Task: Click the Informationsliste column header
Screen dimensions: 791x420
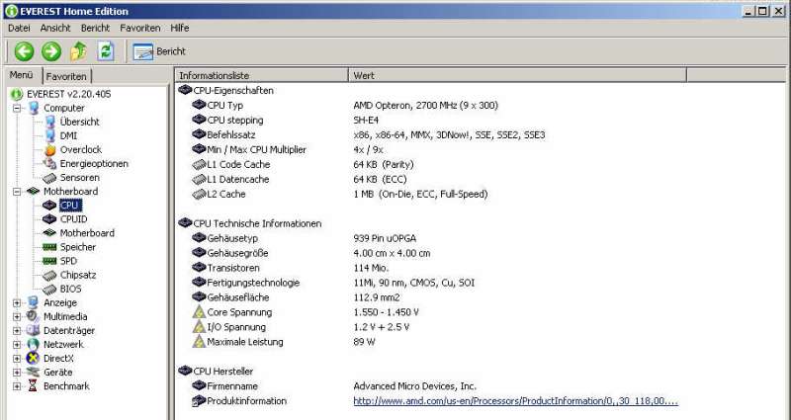Action: (261, 76)
